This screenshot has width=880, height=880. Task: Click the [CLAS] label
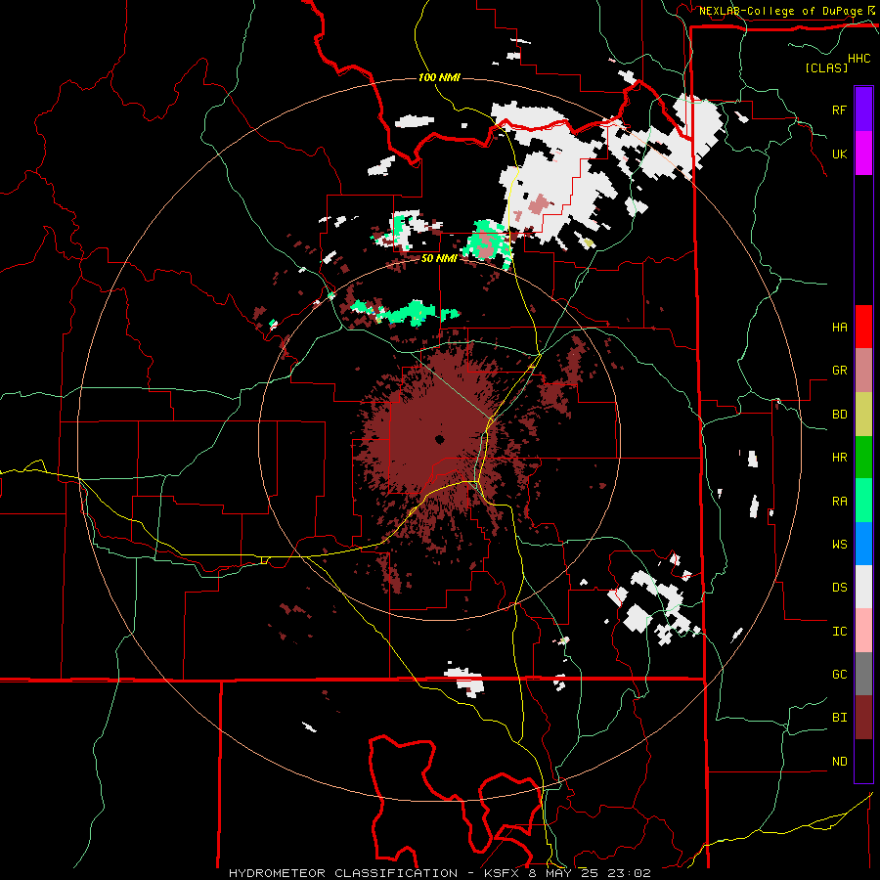coord(826,68)
